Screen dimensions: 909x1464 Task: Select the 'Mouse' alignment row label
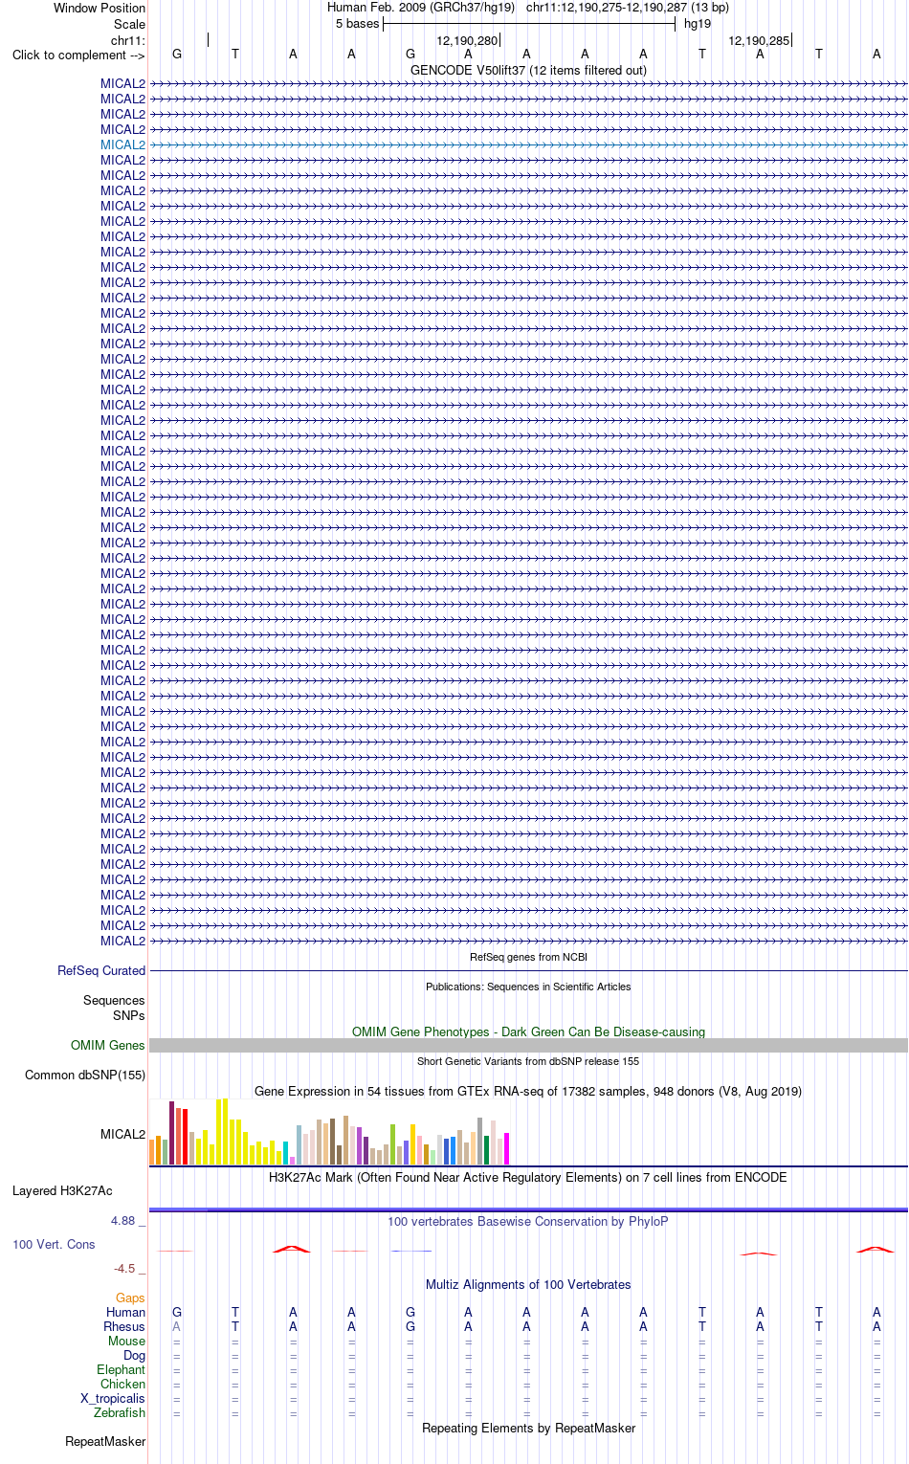126,1342
